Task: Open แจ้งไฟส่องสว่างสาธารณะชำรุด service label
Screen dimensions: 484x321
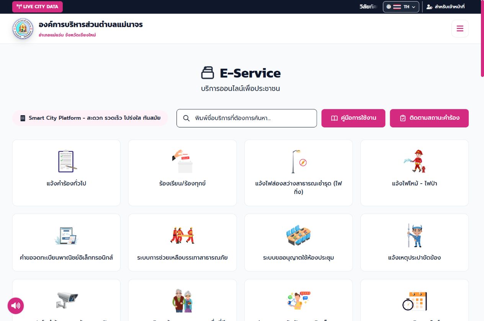Action: click(x=298, y=187)
